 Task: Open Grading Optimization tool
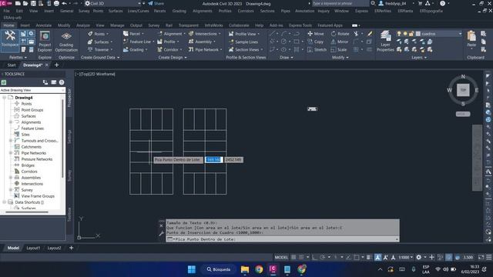[x=66, y=42]
